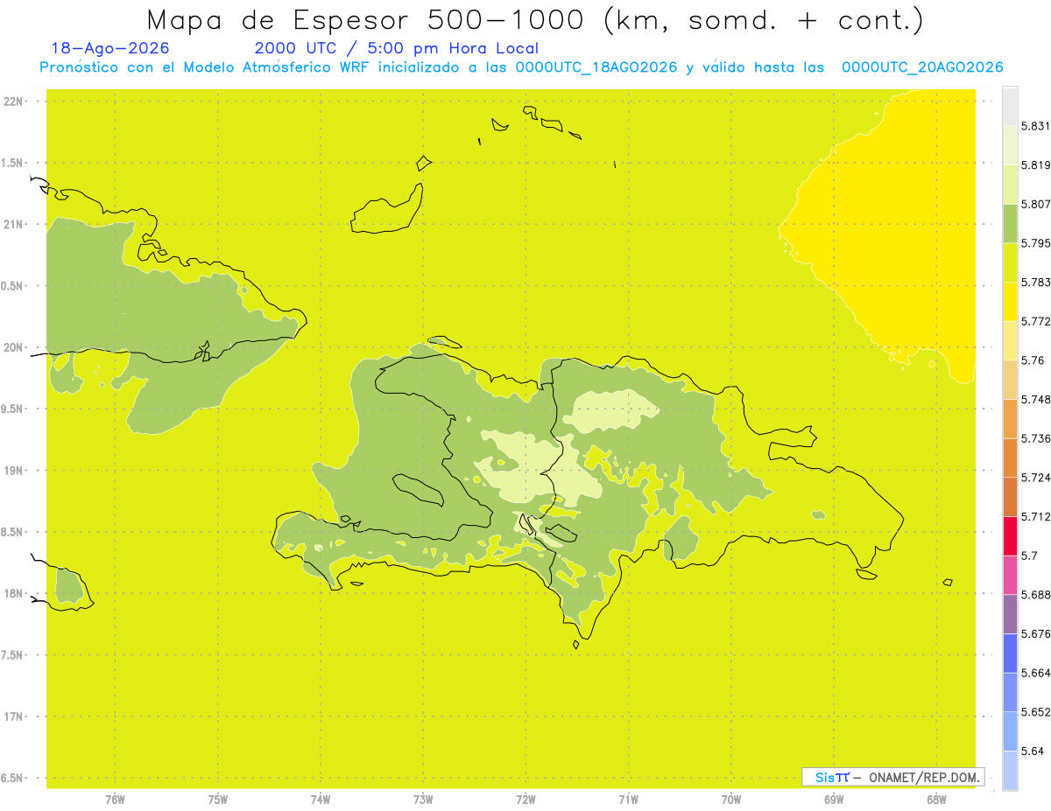Click the 5.772 colorbar value
Screen dimensions: 1051x811
point(1035,321)
